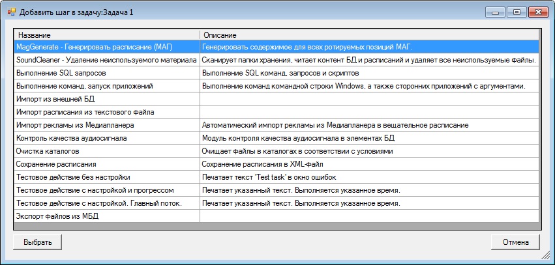Select Выполнение команд, запуск приложений row
The width and height of the screenshot is (555, 265).
pos(277,86)
